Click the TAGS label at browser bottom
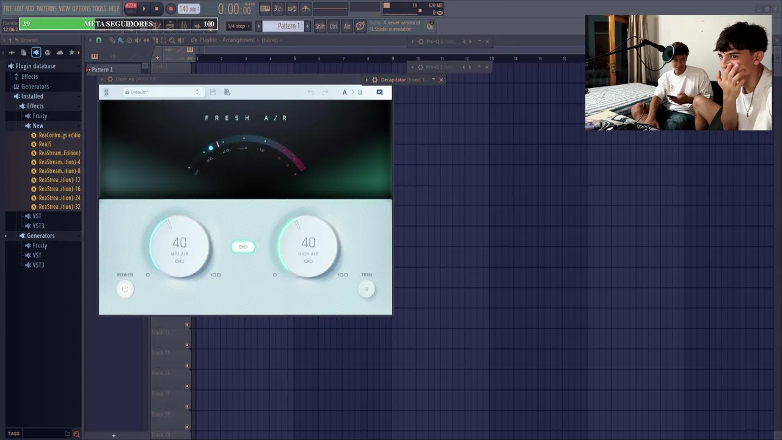 click(x=13, y=434)
